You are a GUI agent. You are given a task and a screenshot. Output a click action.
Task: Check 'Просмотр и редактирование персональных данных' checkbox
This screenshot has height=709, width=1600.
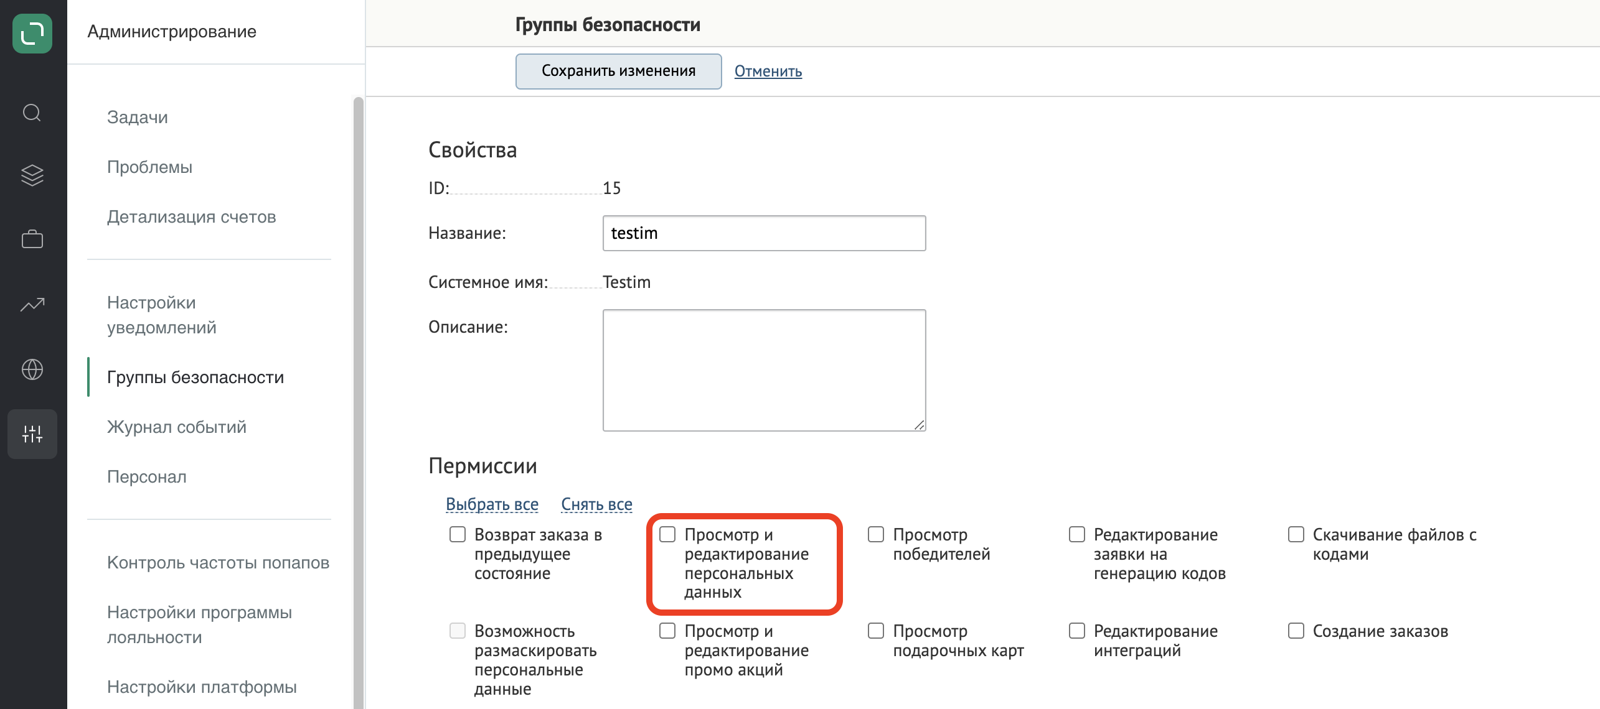tap(667, 534)
